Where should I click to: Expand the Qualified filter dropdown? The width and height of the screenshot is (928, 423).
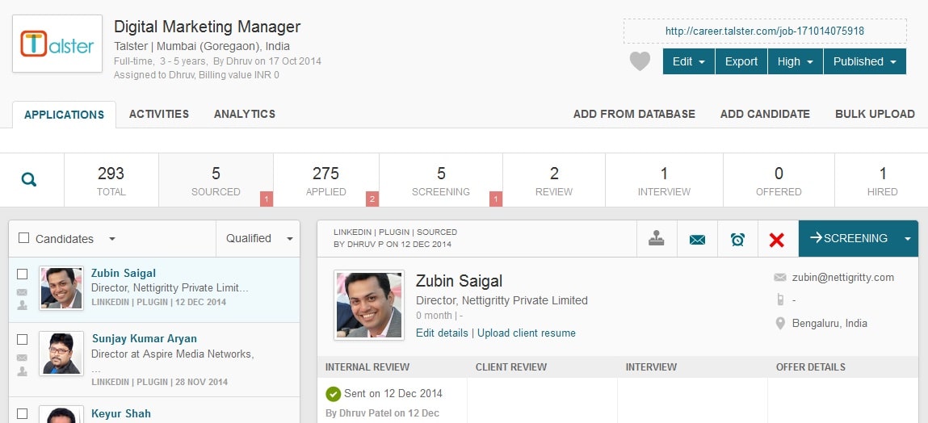tap(258, 238)
